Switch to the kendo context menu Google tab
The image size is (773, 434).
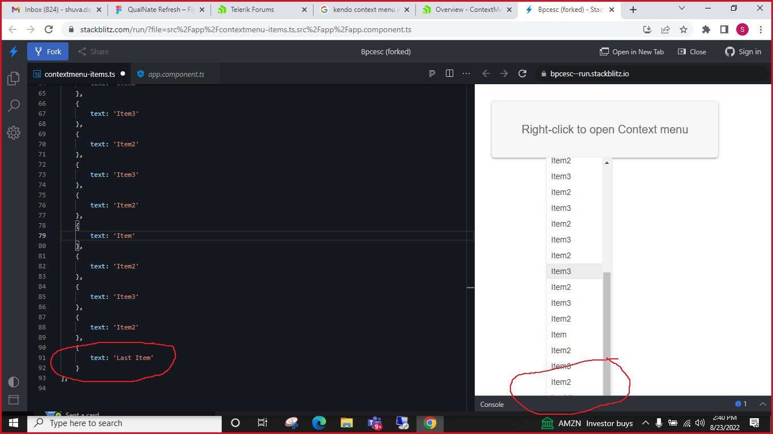coord(363,10)
